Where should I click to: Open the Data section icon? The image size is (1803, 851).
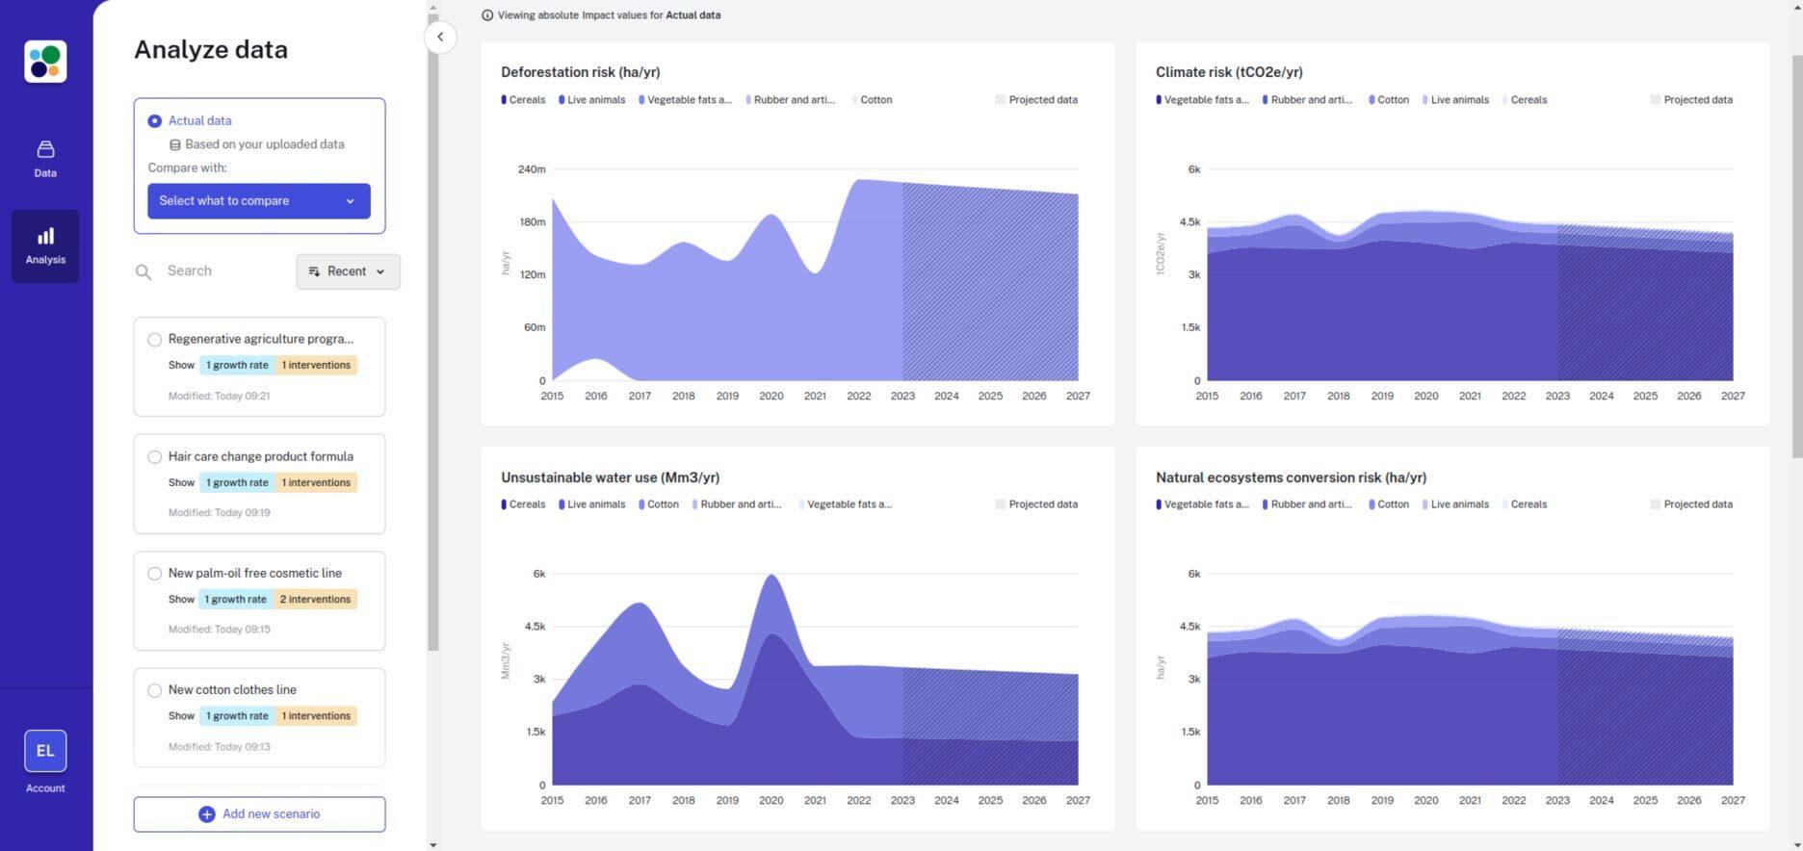click(x=45, y=150)
